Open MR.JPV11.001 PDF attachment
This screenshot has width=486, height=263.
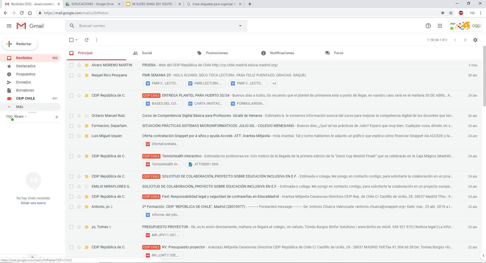(163, 235)
